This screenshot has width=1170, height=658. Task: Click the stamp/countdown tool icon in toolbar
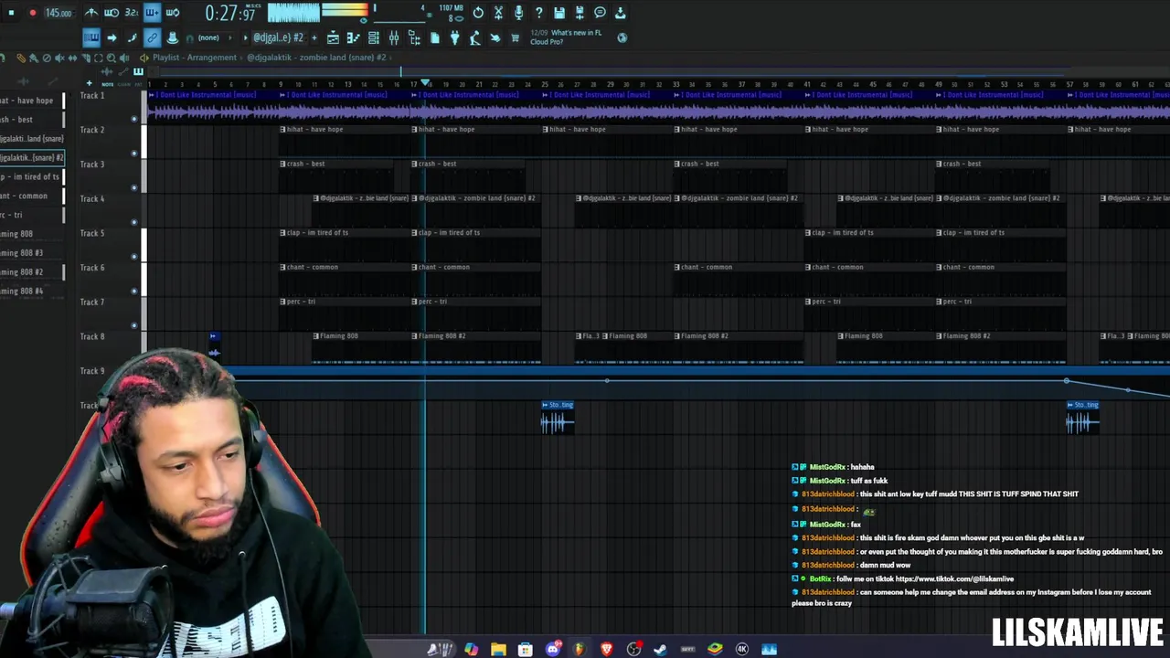pos(172,37)
